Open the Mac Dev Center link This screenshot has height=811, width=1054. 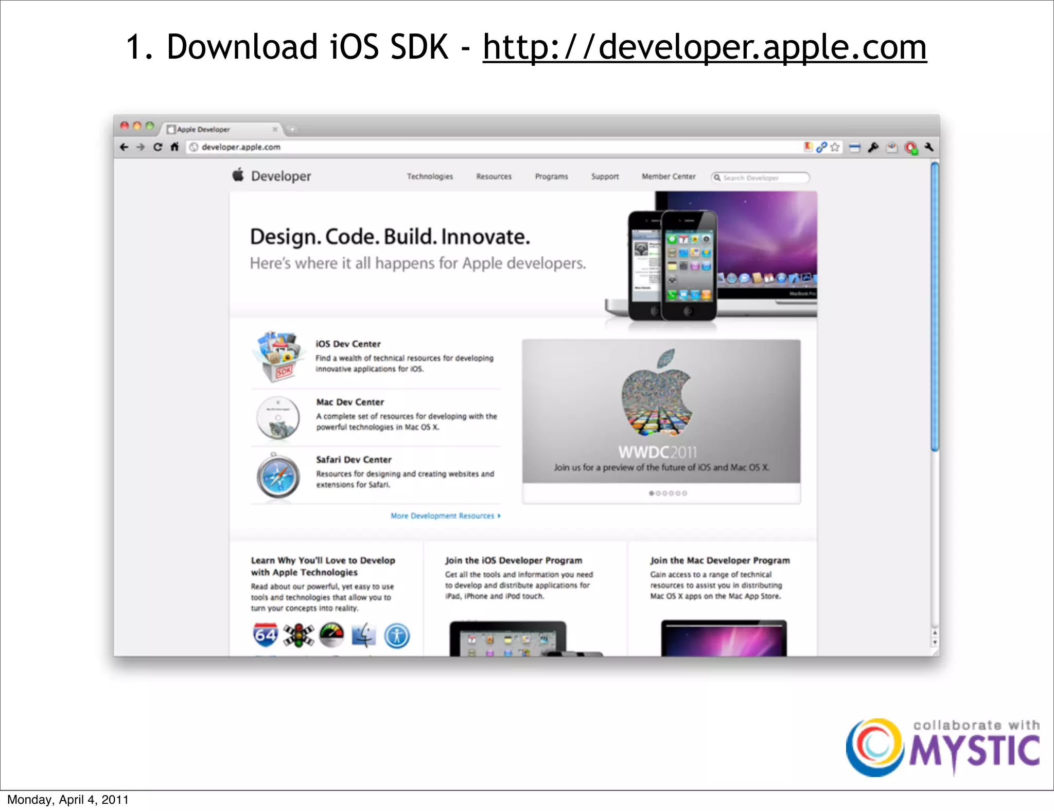tap(350, 402)
